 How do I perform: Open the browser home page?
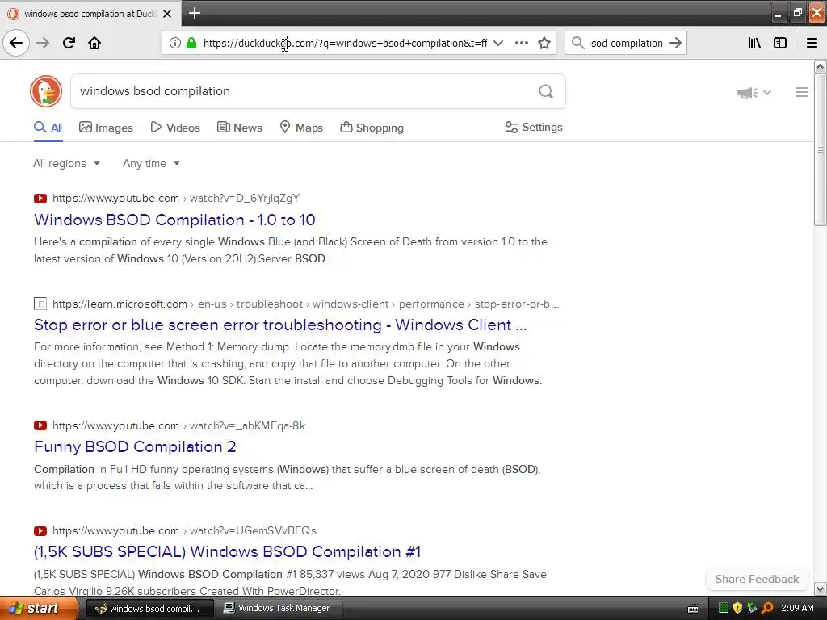tap(94, 43)
